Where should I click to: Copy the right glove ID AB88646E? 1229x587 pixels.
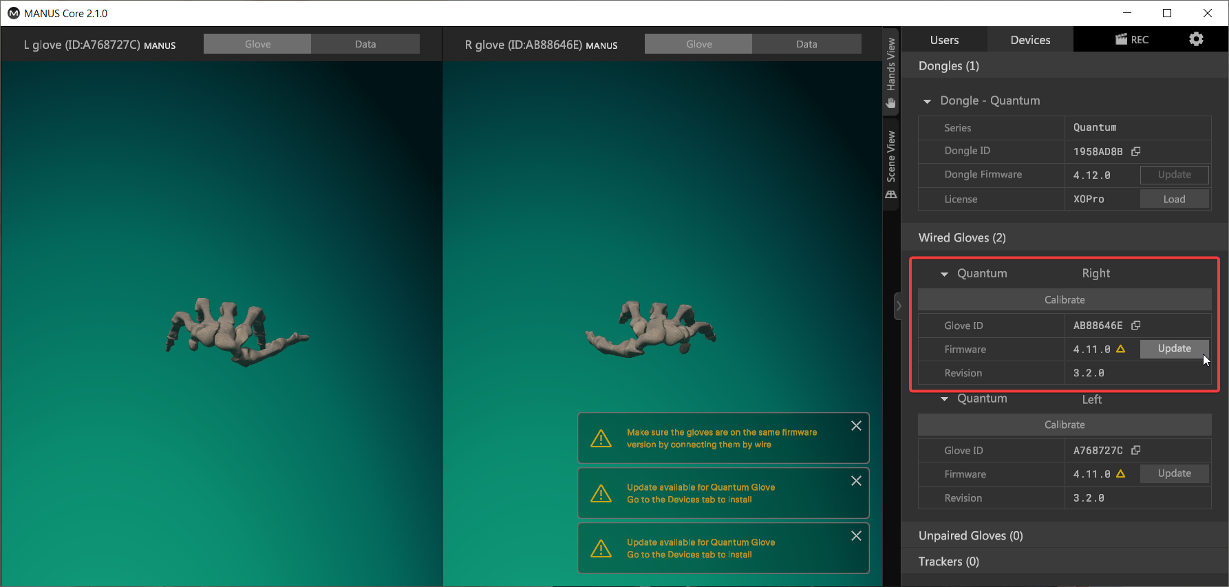click(1136, 325)
